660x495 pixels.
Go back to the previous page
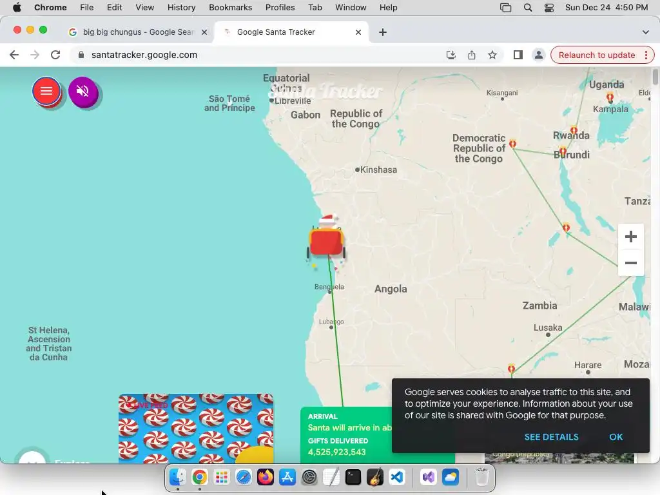click(x=14, y=55)
